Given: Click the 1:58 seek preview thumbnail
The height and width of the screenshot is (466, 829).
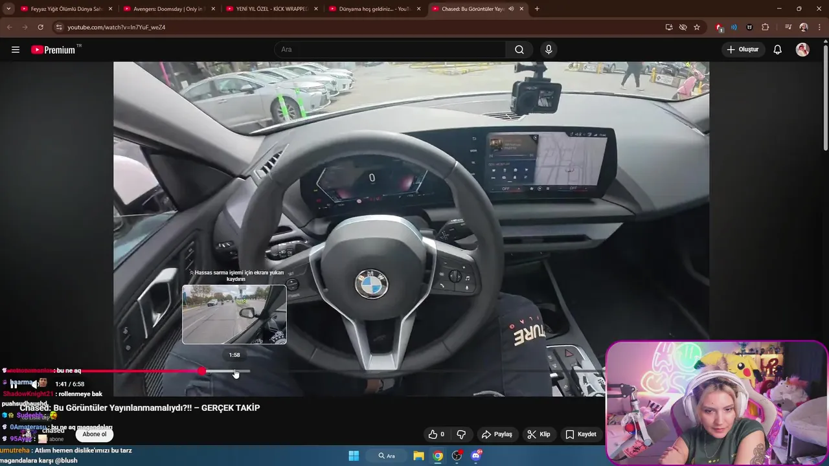Looking at the screenshot, I should tap(234, 315).
